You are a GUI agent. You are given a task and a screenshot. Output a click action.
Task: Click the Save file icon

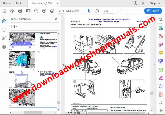(x=4, y=11)
